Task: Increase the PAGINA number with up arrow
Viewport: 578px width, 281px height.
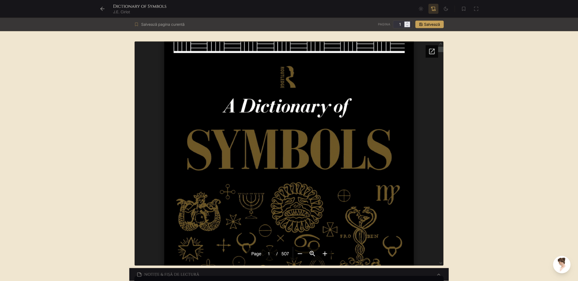Action: pos(407,23)
